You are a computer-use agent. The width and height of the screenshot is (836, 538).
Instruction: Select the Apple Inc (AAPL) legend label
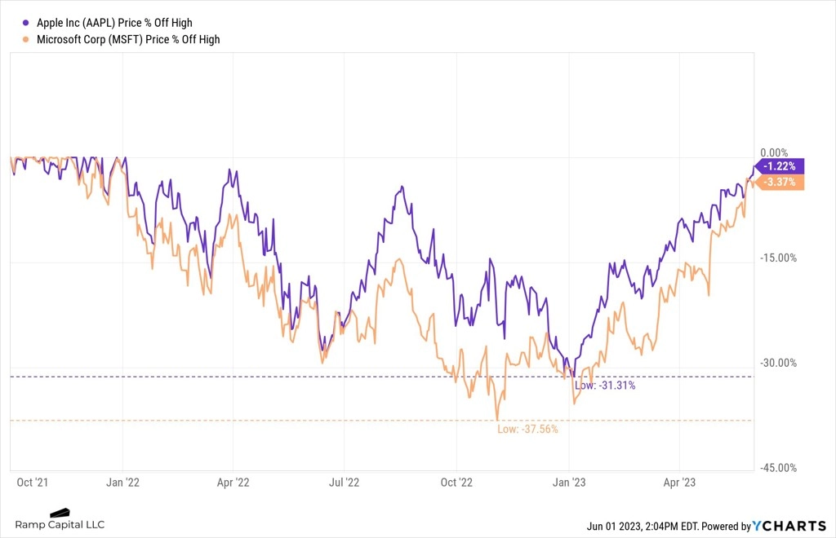pos(114,23)
